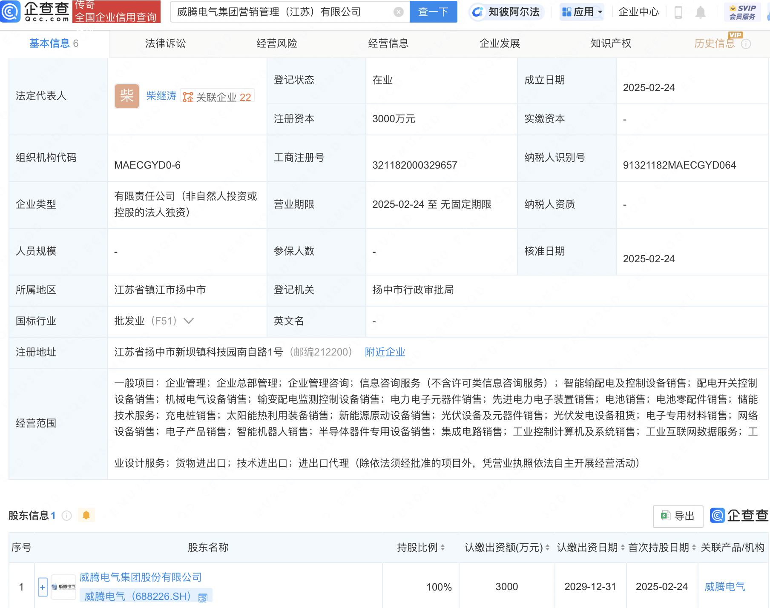Sort by 认缴出资日期 column arrows
The width and height of the screenshot is (770, 608).
pos(623,548)
